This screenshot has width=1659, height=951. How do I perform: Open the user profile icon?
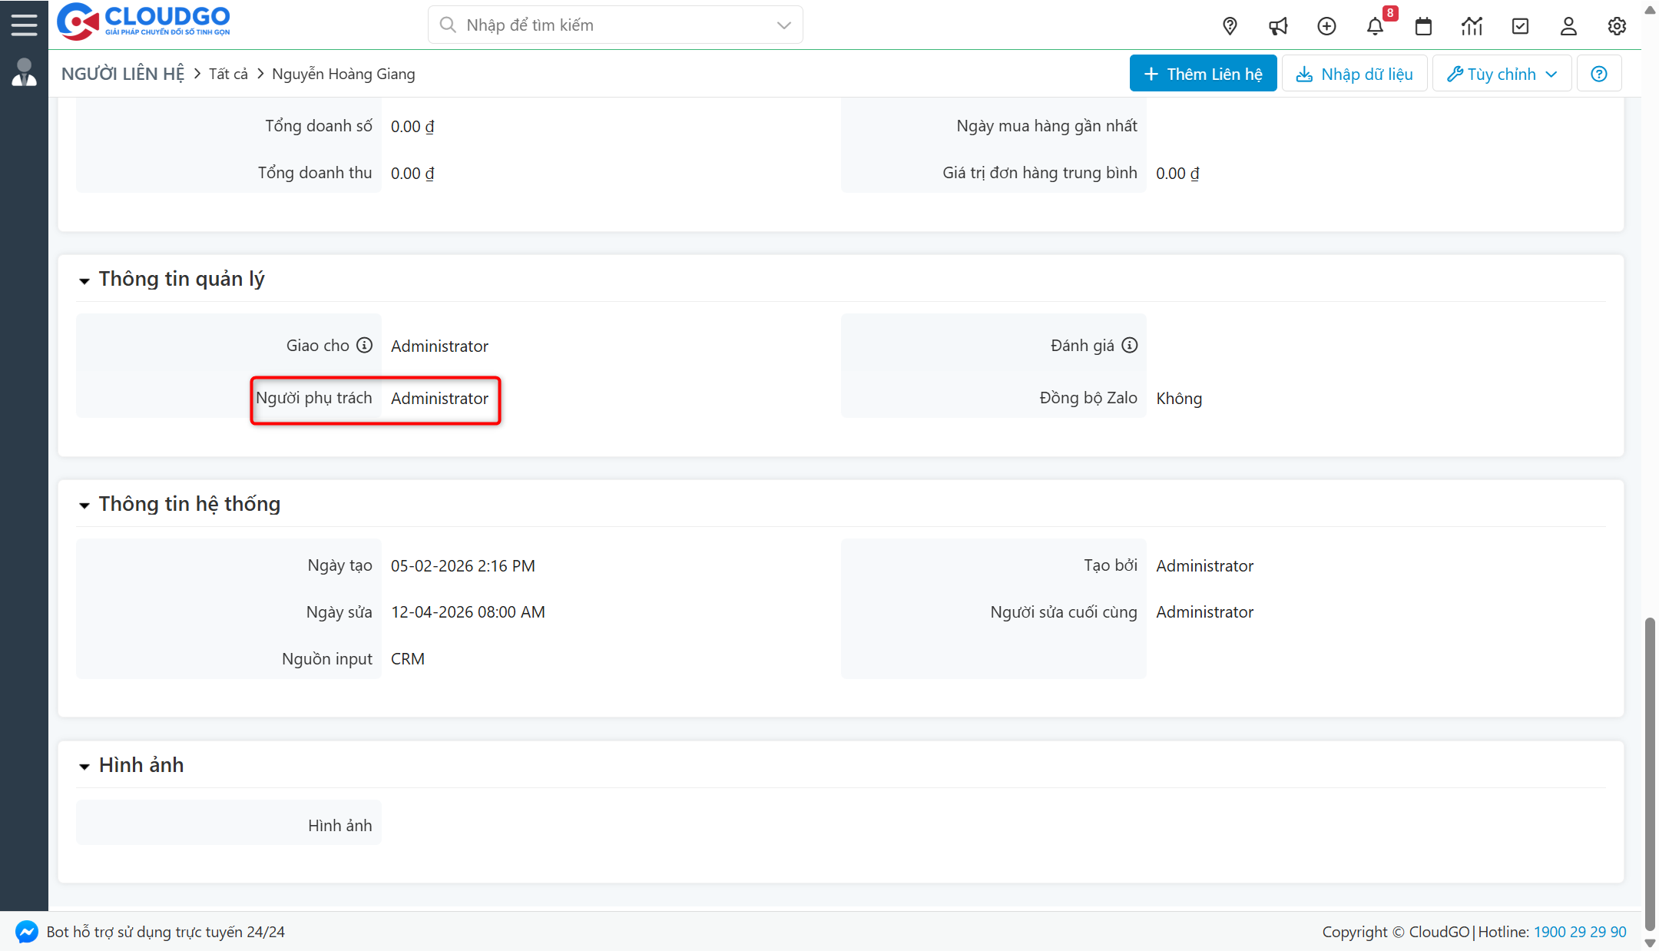pyautogui.click(x=1568, y=25)
